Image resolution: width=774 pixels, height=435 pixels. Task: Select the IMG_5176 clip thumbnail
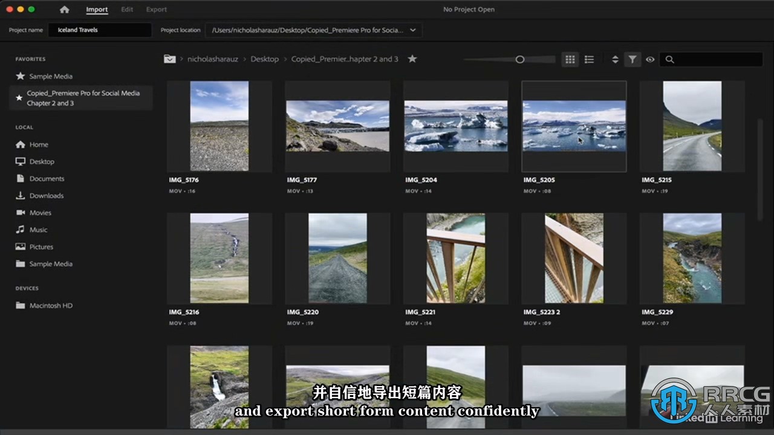click(x=219, y=126)
